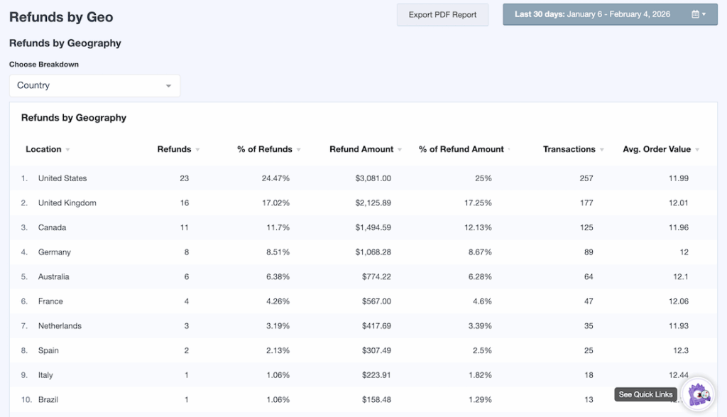
Task: Click sort arrow next to Refunds header
Action: pos(197,150)
